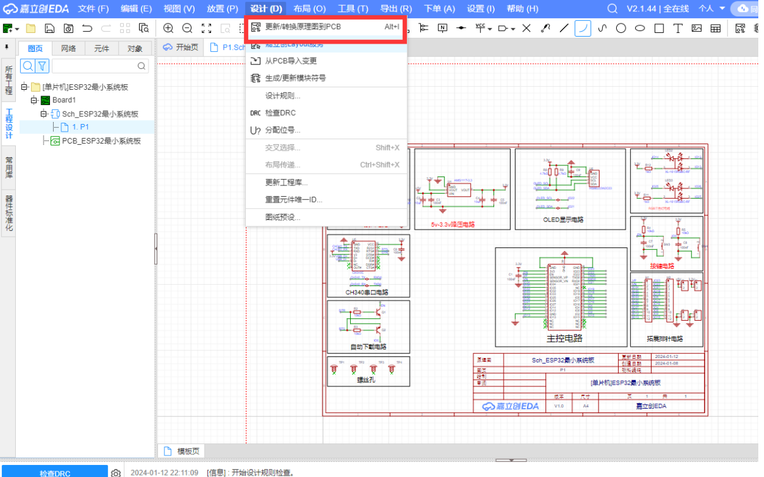Open the 个人 account dropdown
This screenshot has height=477, width=764.
pos(712,9)
